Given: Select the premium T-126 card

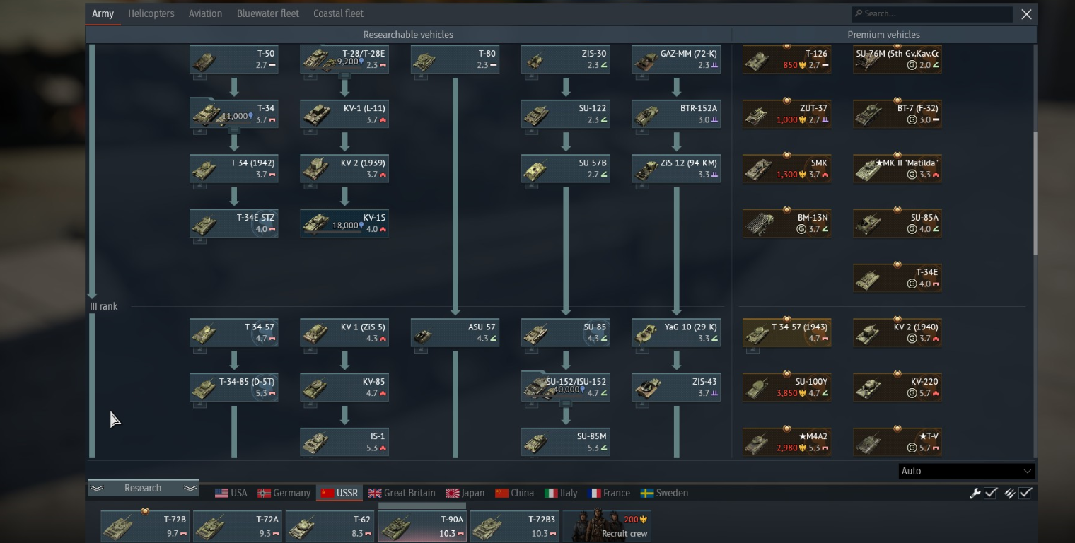Looking at the screenshot, I should tap(786, 59).
